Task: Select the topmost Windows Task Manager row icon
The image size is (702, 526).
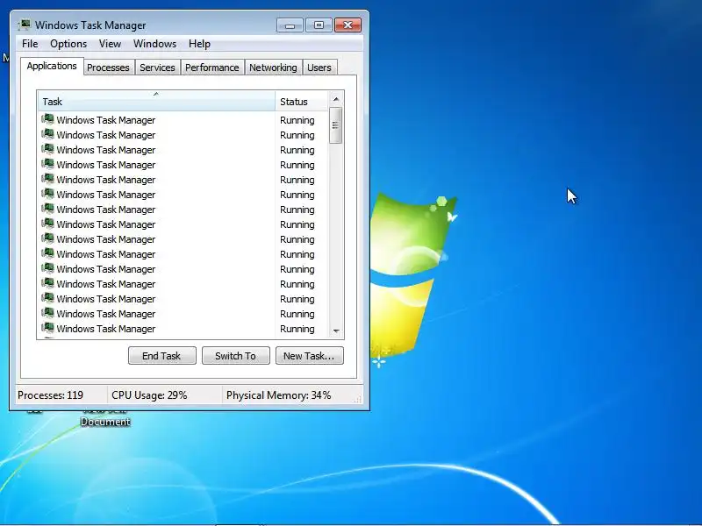Action: click(x=48, y=119)
